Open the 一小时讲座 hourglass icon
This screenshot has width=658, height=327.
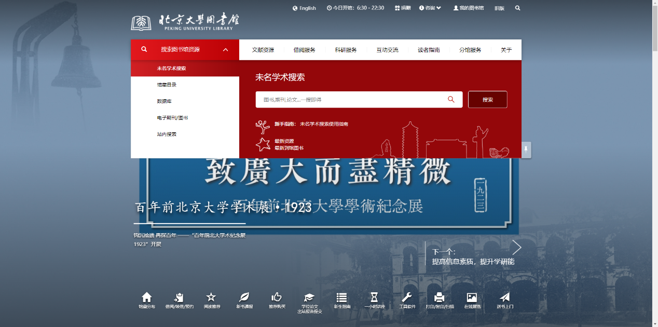pyautogui.click(x=374, y=297)
